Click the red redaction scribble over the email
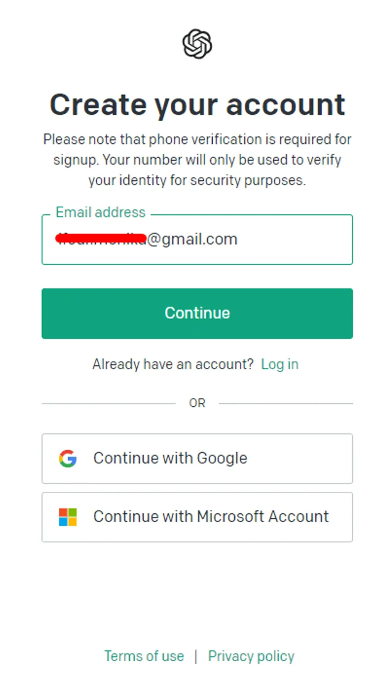The image size is (386, 679). [101, 238]
